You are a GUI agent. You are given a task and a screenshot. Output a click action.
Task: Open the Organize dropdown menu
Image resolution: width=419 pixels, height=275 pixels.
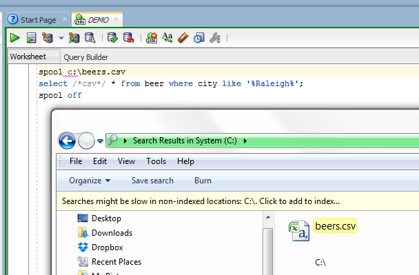[90, 181]
